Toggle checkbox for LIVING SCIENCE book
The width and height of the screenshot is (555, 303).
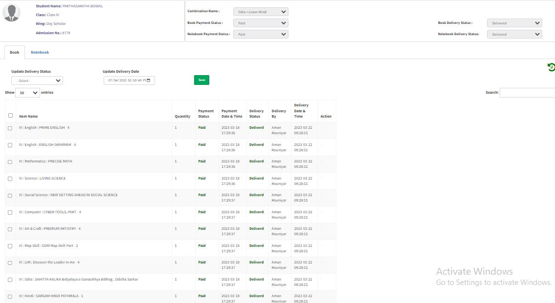(x=10, y=179)
